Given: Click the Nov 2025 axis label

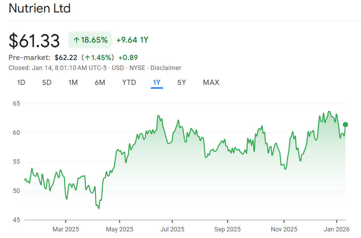Looking at the screenshot, I should click(284, 229).
